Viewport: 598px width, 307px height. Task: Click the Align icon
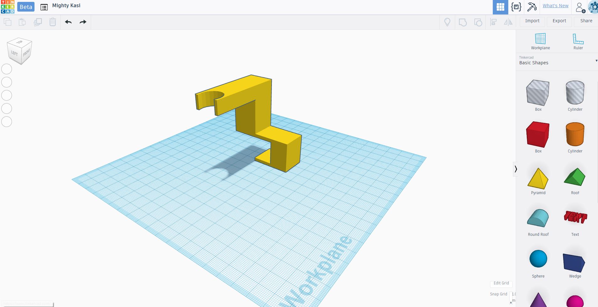(x=493, y=22)
